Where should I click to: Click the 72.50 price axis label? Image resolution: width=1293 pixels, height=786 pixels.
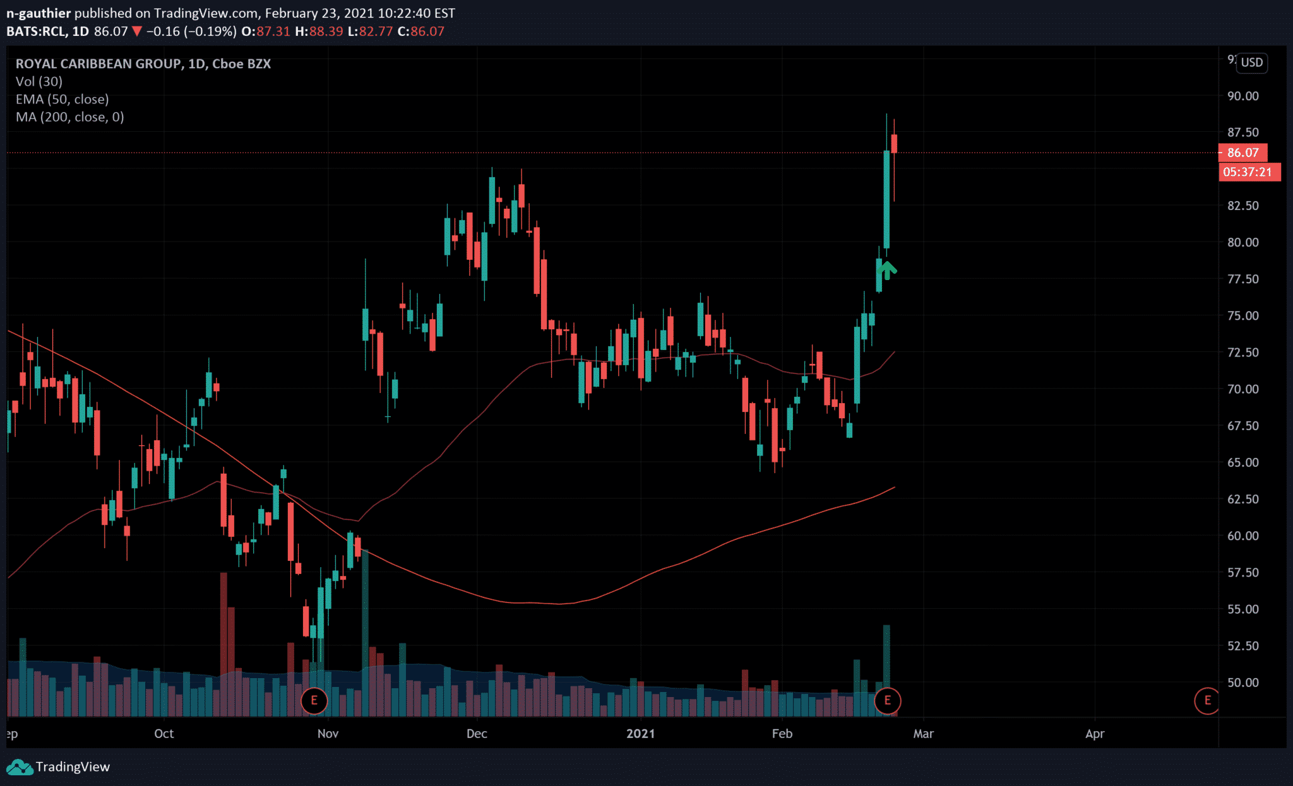[x=1242, y=352]
